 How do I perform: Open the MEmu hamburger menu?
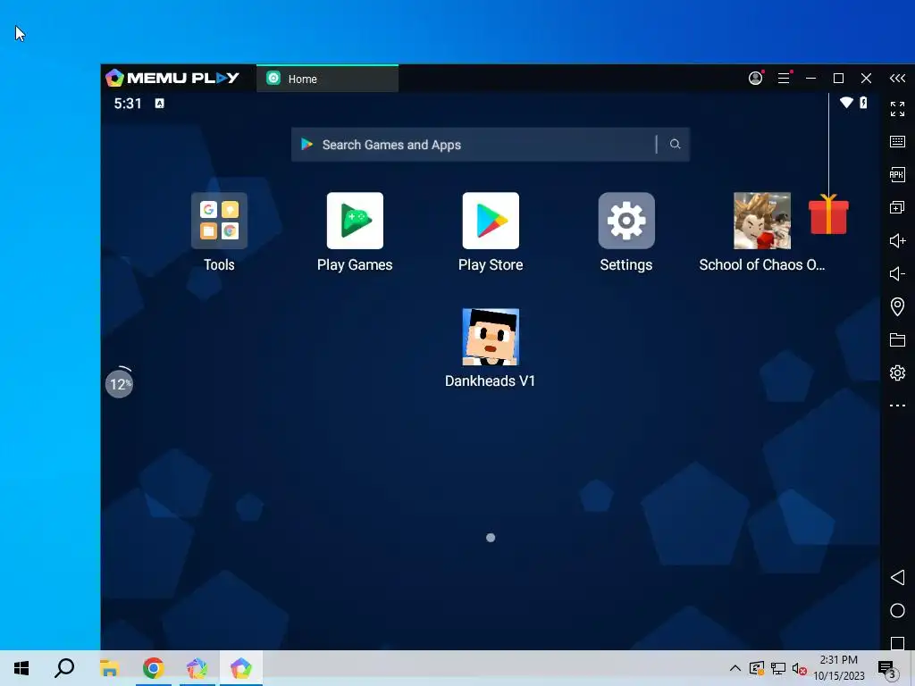pos(784,79)
